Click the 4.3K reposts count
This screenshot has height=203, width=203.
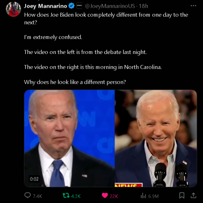(x=76, y=196)
